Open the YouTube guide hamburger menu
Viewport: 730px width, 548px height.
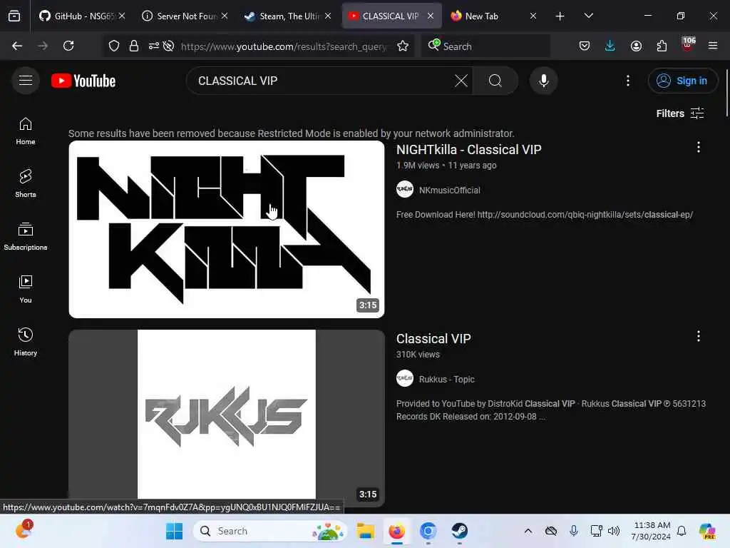[26, 81]
